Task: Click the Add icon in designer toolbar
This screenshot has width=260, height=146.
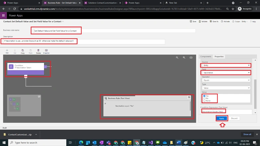Action: pyautogui.click(x=7, y=51)
